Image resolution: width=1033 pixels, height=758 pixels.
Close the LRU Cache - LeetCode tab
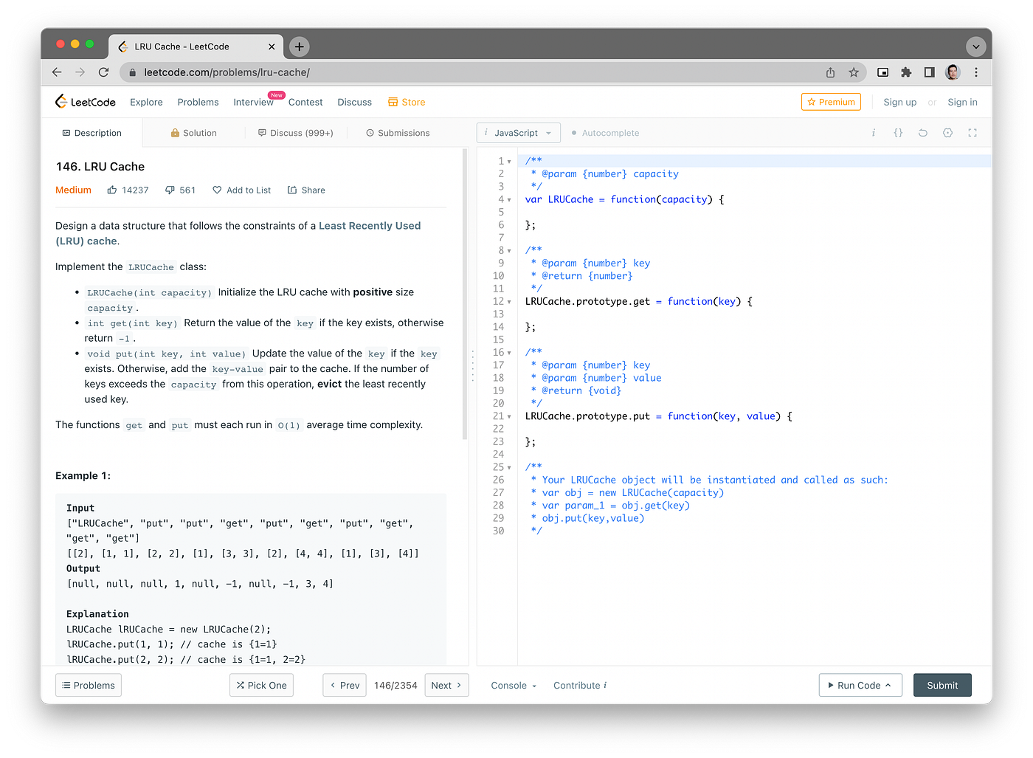click(x=272, y=46)
